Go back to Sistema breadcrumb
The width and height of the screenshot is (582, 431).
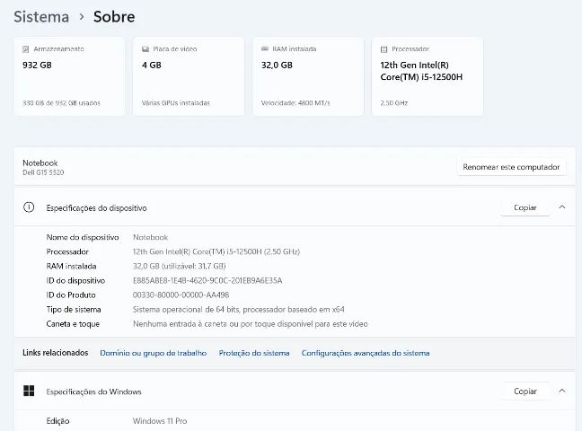(41, 17)
